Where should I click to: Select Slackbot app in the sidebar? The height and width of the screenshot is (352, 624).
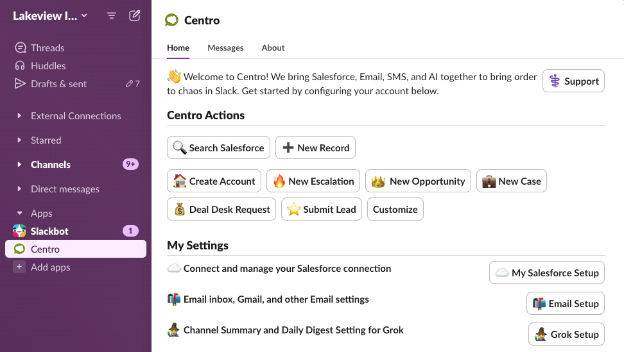point(49,231)
